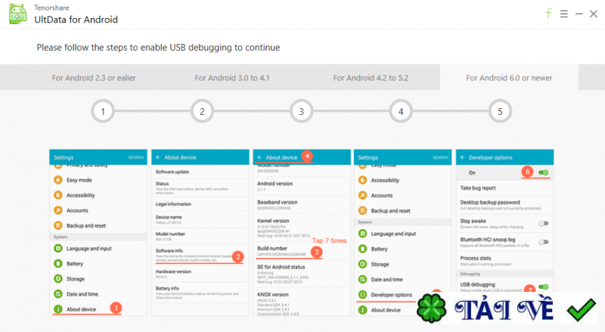Click the Developer options screenshot thumbnail
Screen dimensions: 605x332
504,233
